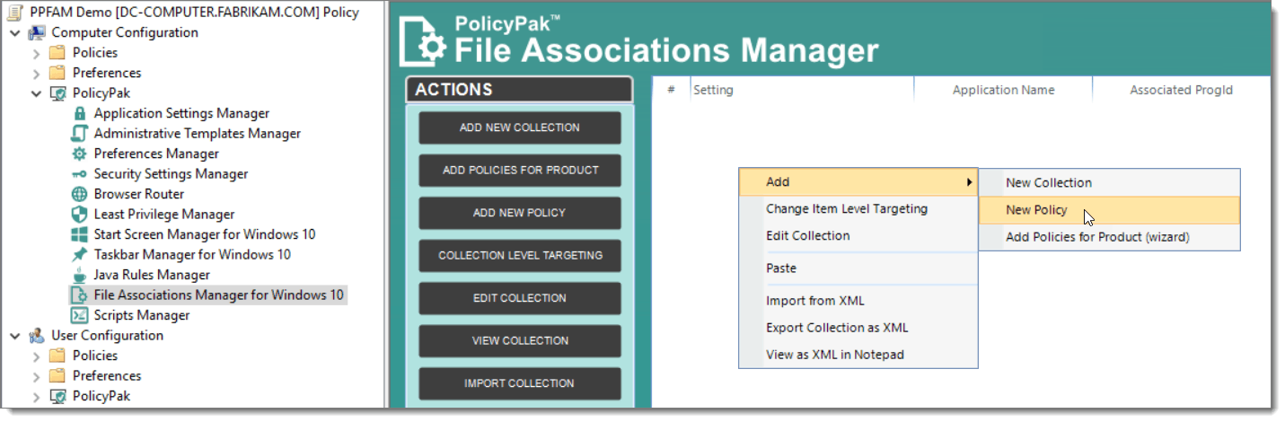Collapse the Computer Configuration tree node
This screenshot has height=422, width=1285.
pos(15,32)
